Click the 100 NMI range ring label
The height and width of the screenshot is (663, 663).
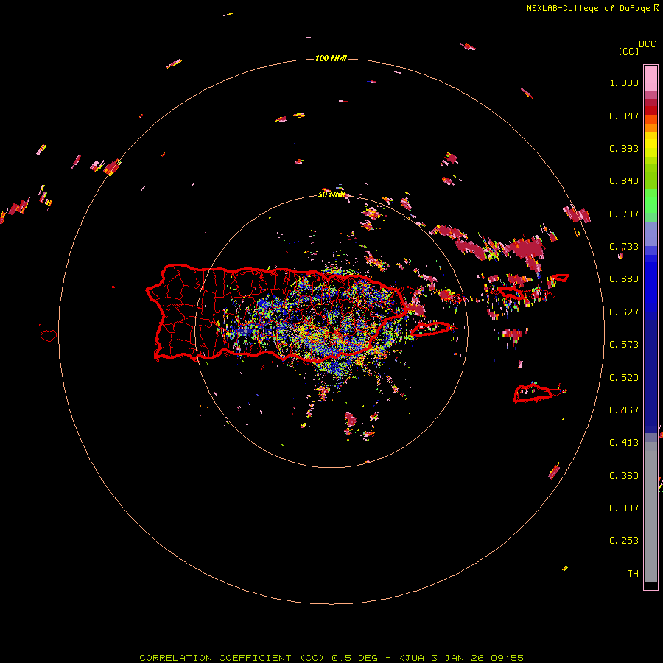[x=331, y=58]
